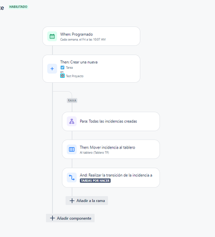Select the Para: Todas las incidencias creadas branch

(111, 121)
